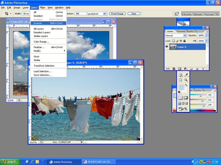Click Edit in ImageReady button
This screenshot has width=221, height=165.
pos(183,109)
